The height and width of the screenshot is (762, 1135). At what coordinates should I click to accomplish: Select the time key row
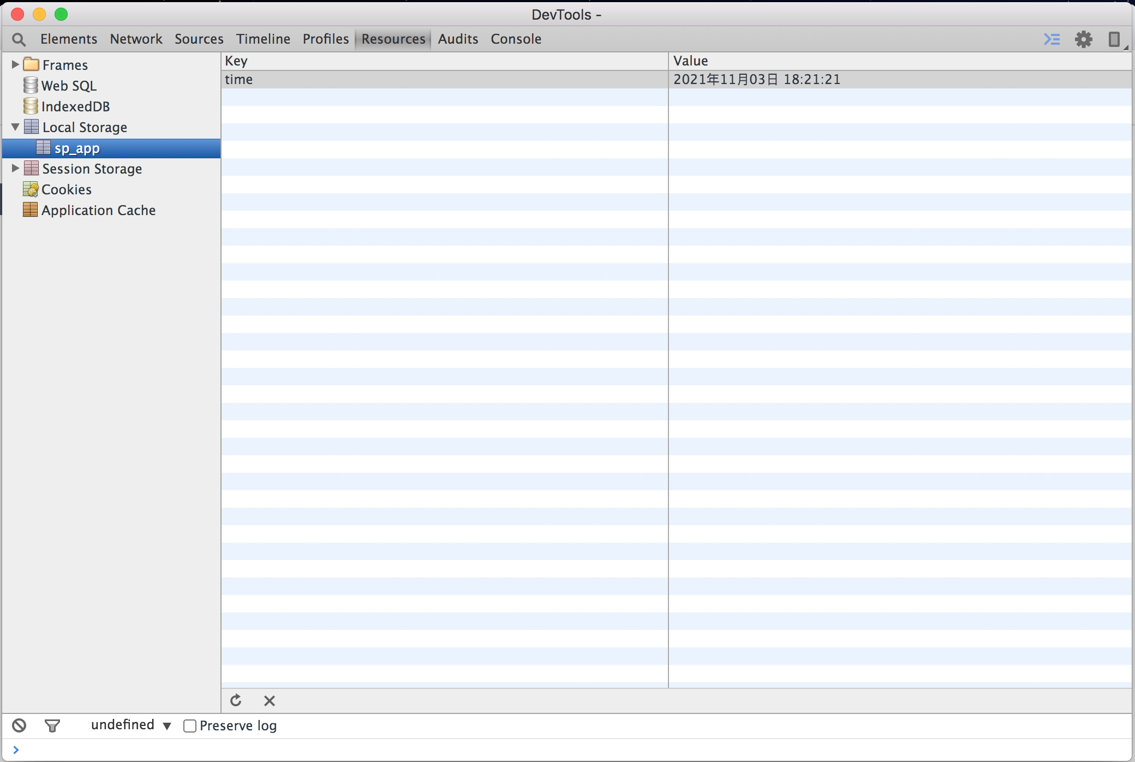pyautogui.click(x=238, y=80)
